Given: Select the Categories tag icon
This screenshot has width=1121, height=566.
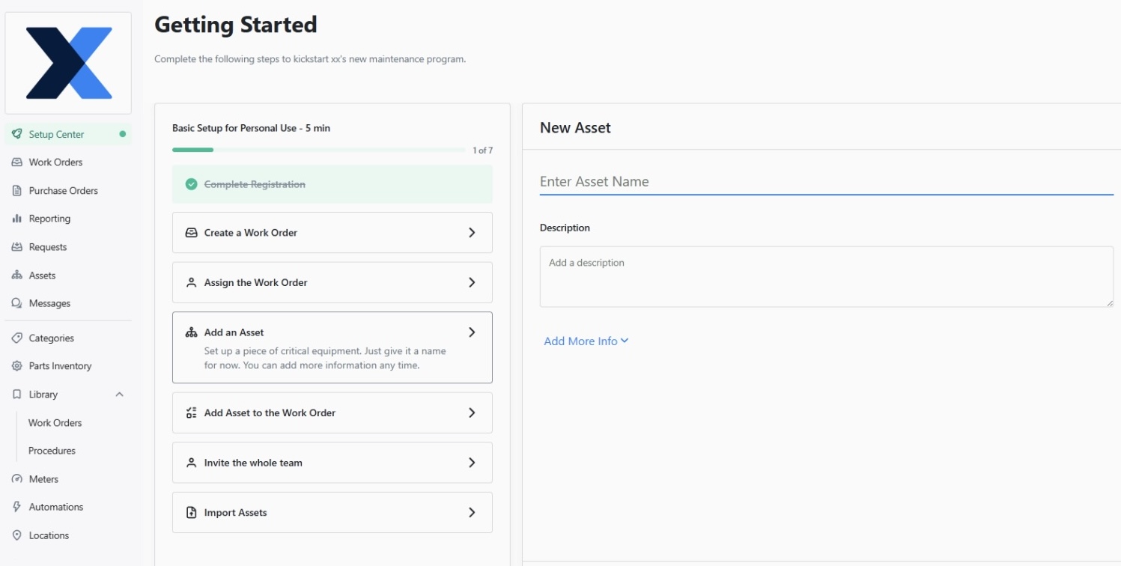Looking at the screenshot, I should coord(16,338).
